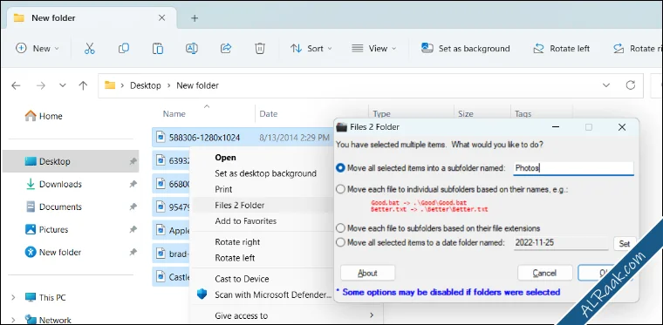Expand the Give access to submenu
Screen dimensions: 663x325
372,315
